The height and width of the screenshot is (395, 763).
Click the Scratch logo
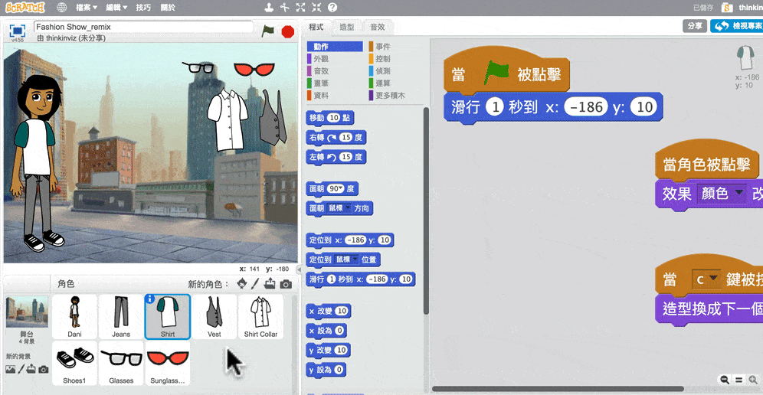[25, 8]
